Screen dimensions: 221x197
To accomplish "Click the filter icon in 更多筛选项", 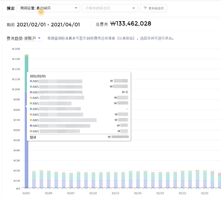I will (145, 8).
